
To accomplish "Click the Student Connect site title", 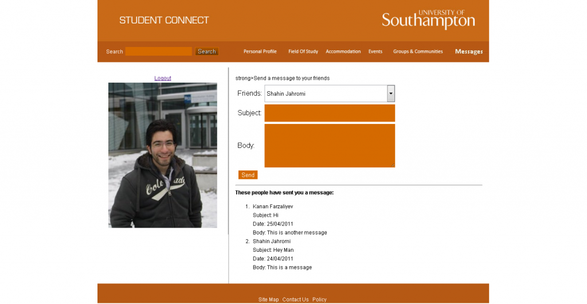I will point(164,20).
